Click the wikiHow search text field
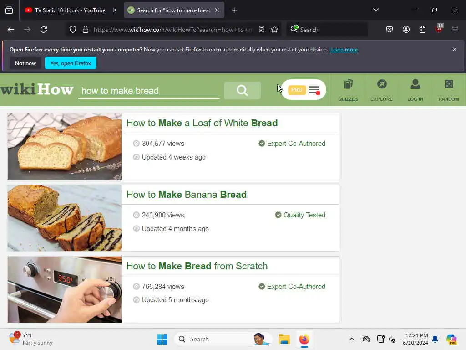This screenshot has width=466, height=350. tap(149, 91)
